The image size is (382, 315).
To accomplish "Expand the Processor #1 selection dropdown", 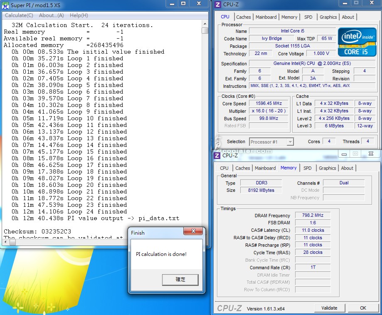I will pos(290,141).
